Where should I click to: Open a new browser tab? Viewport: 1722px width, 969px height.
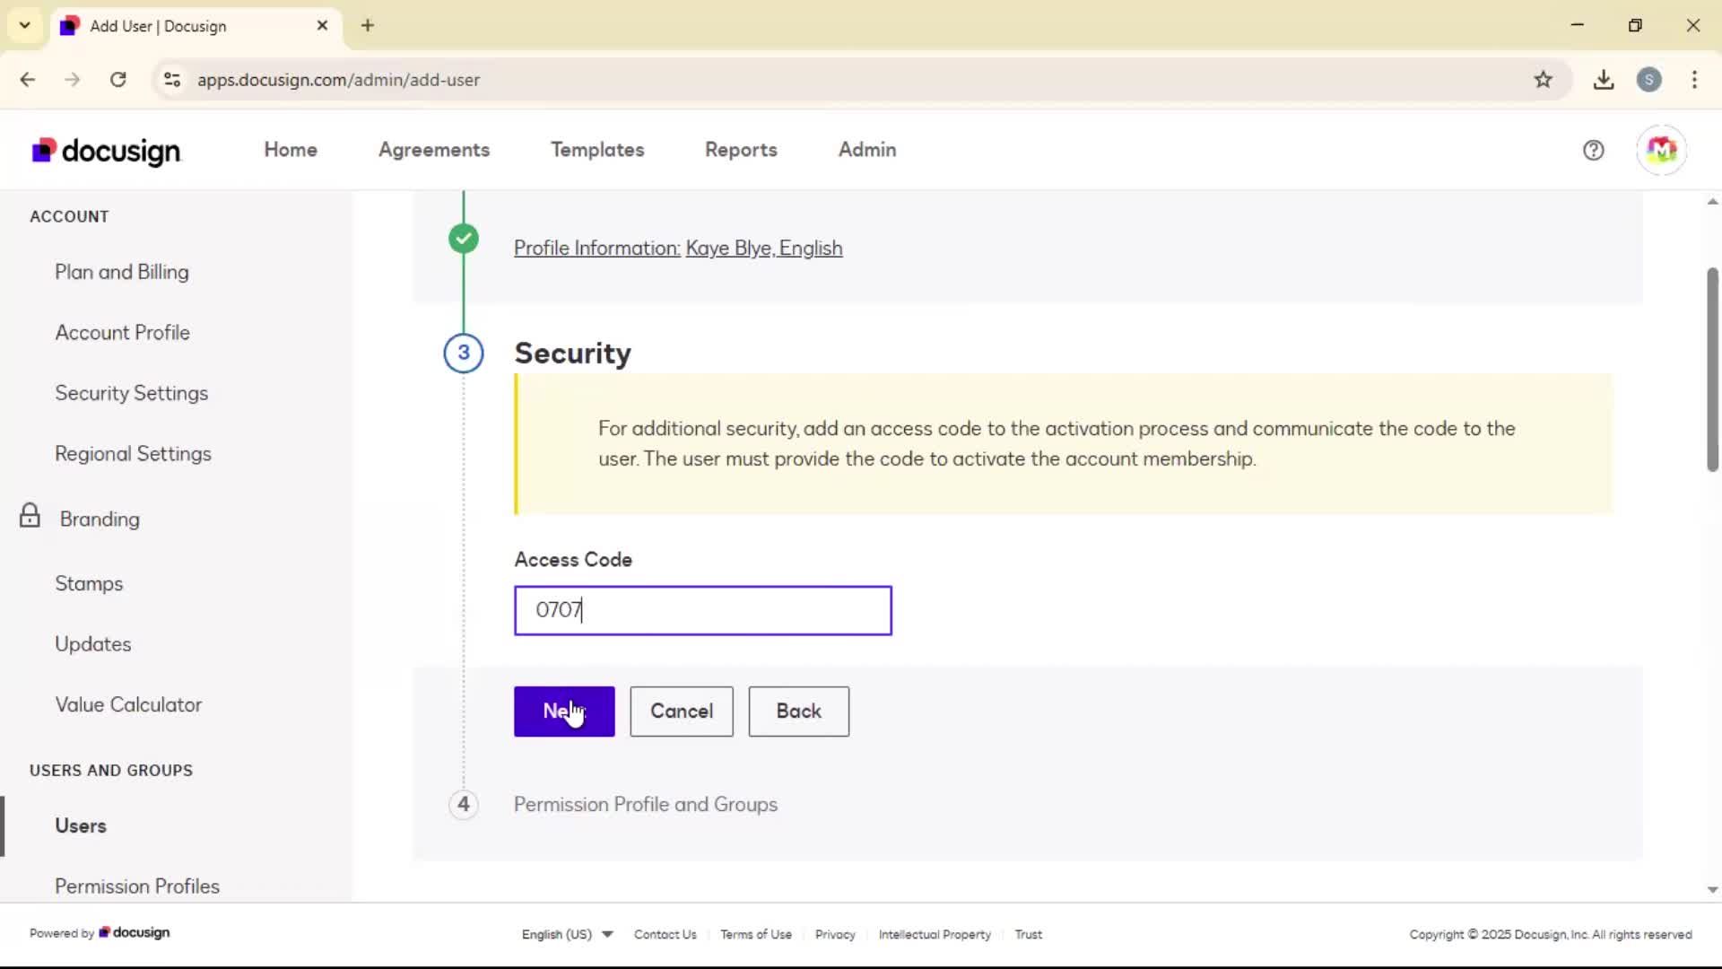tap(368, 25)
